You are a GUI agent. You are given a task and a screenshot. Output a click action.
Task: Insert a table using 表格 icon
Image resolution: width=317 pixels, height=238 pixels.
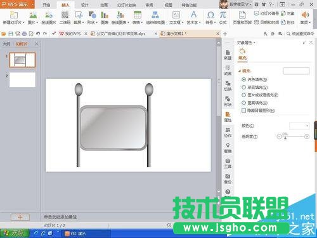[138, 15]
